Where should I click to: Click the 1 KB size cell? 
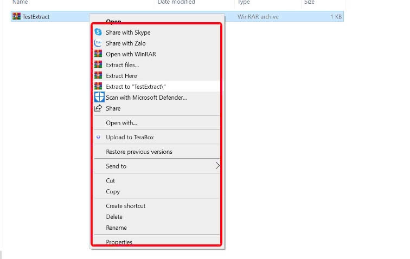[336, 17]
